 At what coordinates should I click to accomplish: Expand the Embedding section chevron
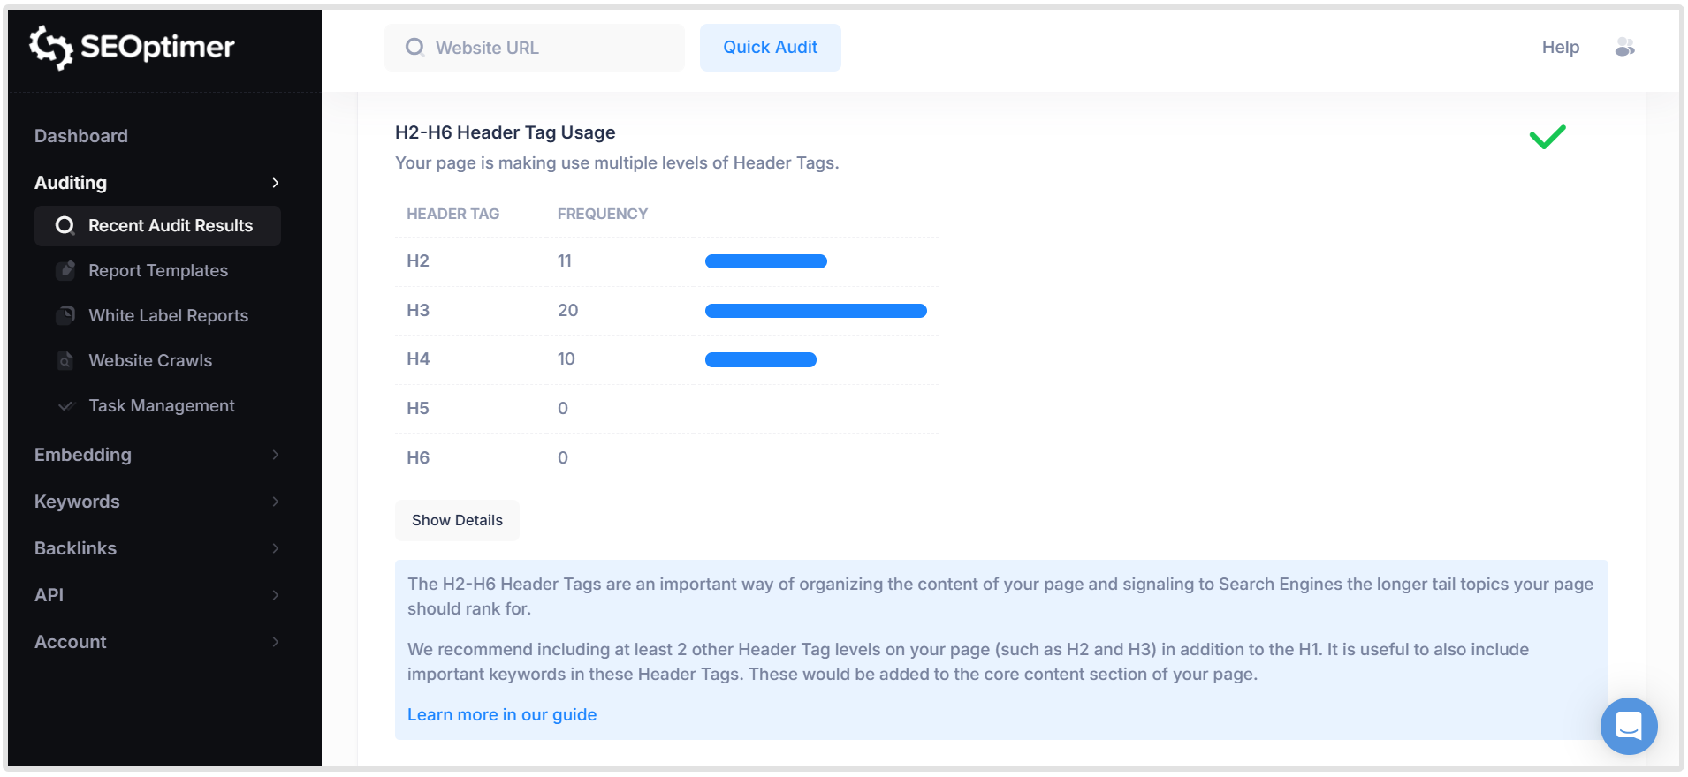276,455
